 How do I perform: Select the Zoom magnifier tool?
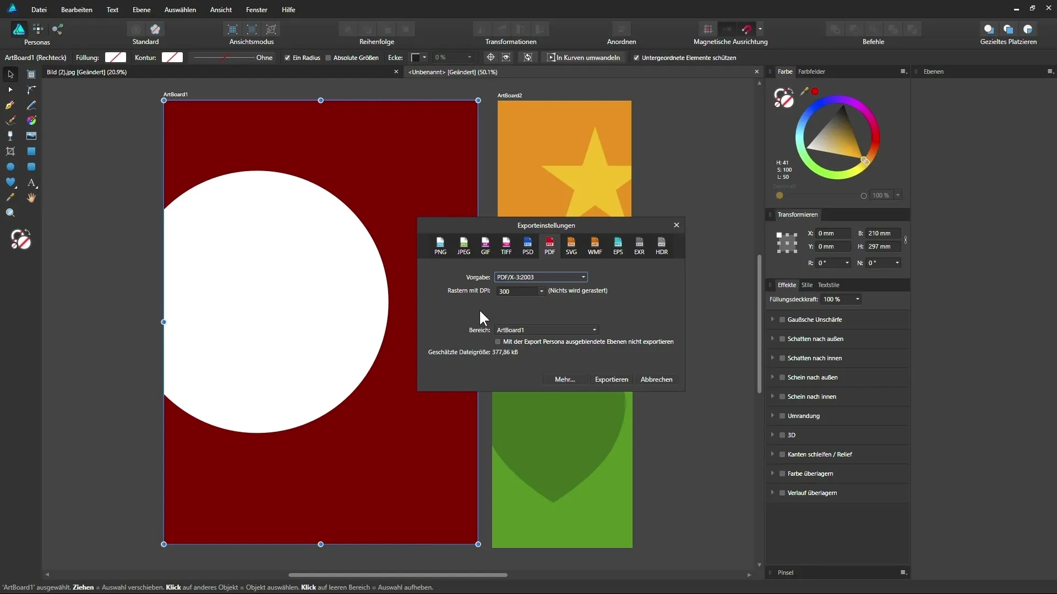10,213
